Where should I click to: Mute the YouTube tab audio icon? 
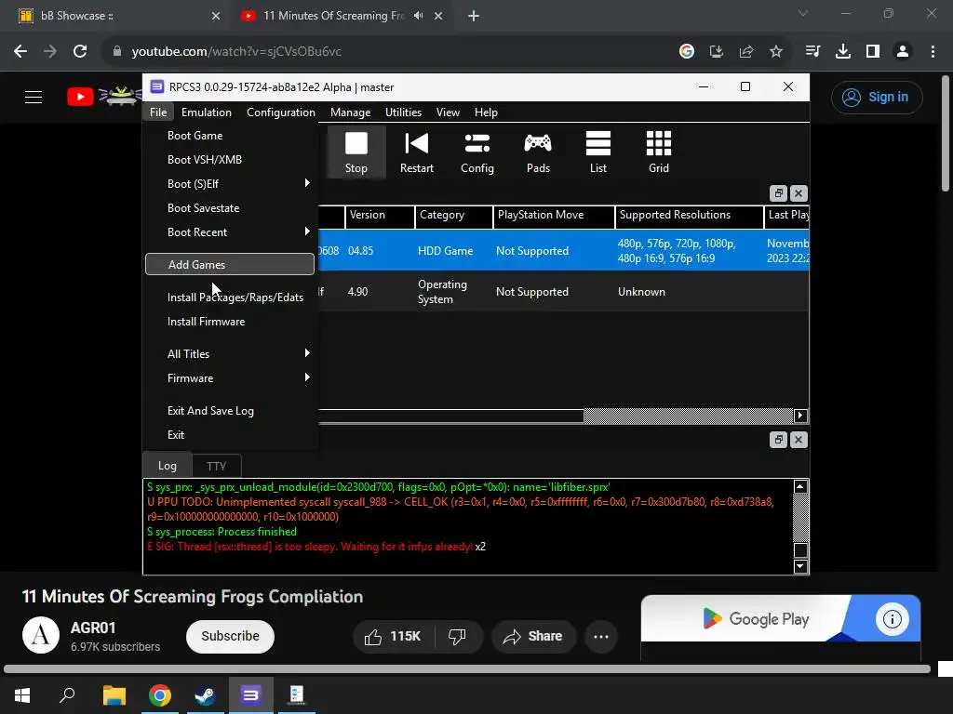pos(418,16)
